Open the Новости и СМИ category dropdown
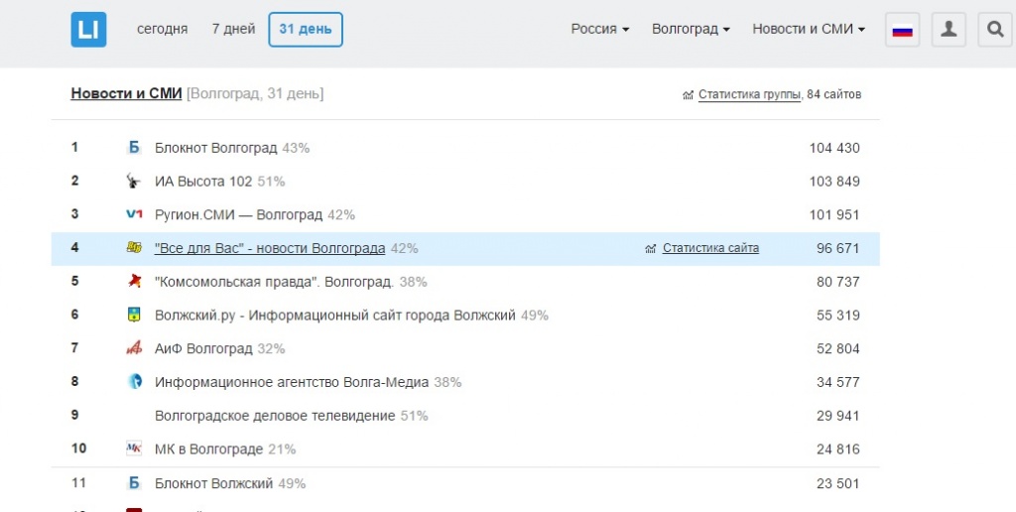 (x=808, y=29)
